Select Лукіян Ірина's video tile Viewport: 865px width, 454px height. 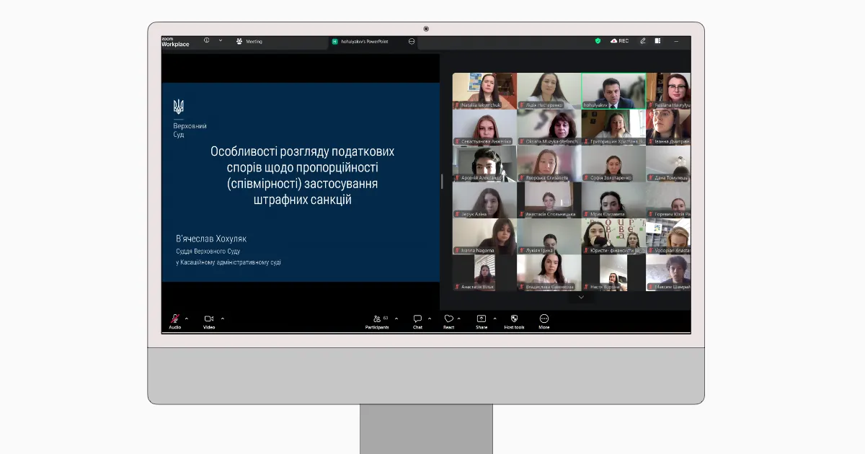coord(549,236)
